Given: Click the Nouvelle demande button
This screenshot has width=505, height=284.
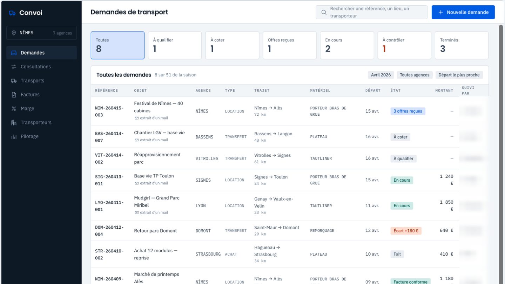Looking at the screenshot, I should tap(463, 12).
